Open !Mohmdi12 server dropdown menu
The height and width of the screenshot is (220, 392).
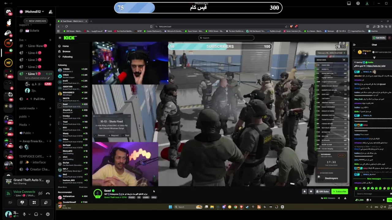[34, 12]
